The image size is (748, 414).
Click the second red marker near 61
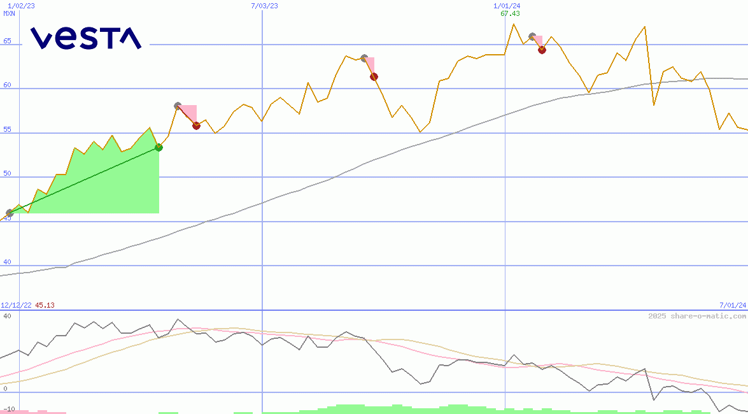[x=374, y=77]
